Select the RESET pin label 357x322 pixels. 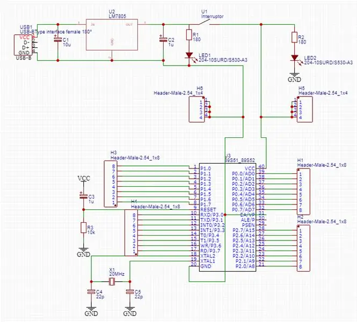click(x=208, y=209)
